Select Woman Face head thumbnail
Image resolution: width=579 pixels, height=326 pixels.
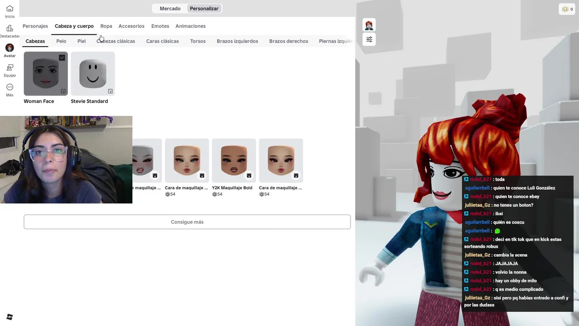pyautogui.click(x=46, y=74)
